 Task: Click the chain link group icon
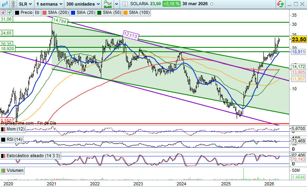(x=14, y=4)
